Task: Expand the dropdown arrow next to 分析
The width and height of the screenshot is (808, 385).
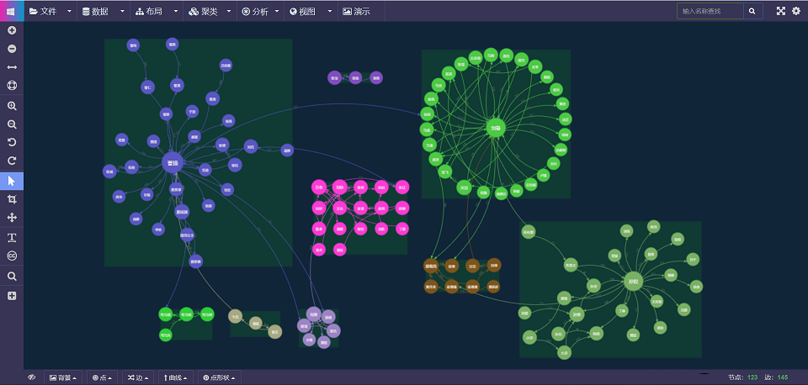Action: pyautogui.click(x=277, y=11)
